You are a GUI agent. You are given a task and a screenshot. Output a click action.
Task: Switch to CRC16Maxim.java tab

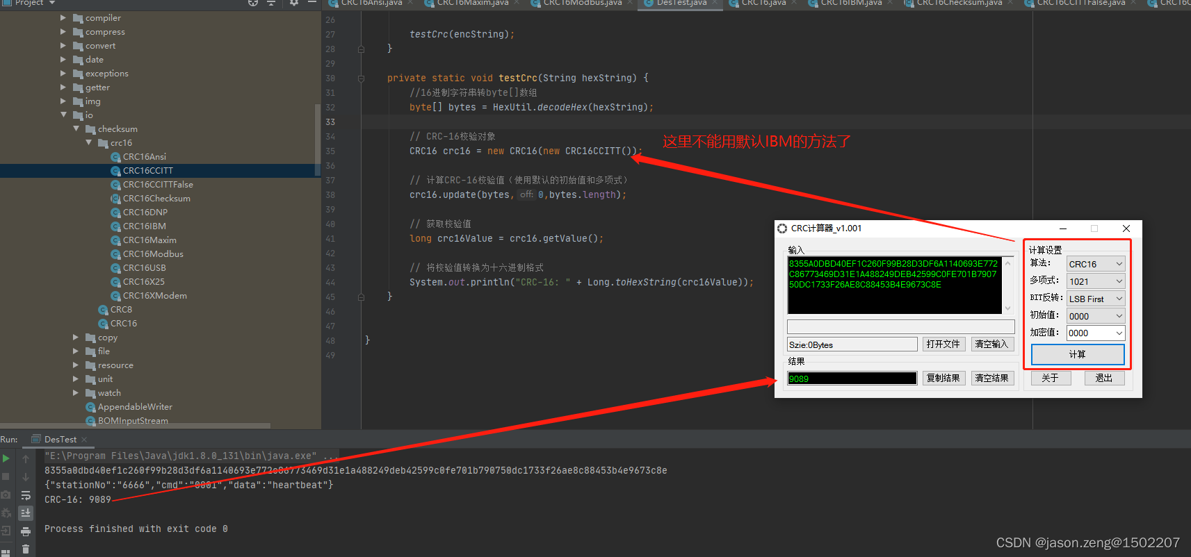click(x=473, y=3)
